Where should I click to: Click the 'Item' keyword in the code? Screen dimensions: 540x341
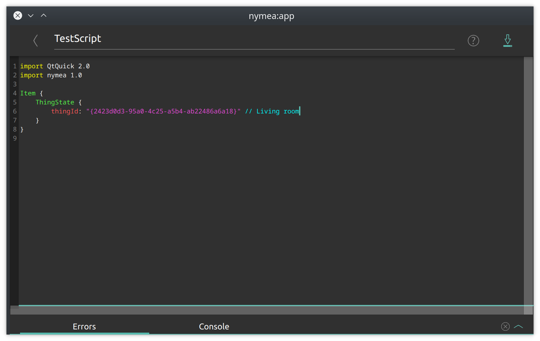tap(28, 93)
